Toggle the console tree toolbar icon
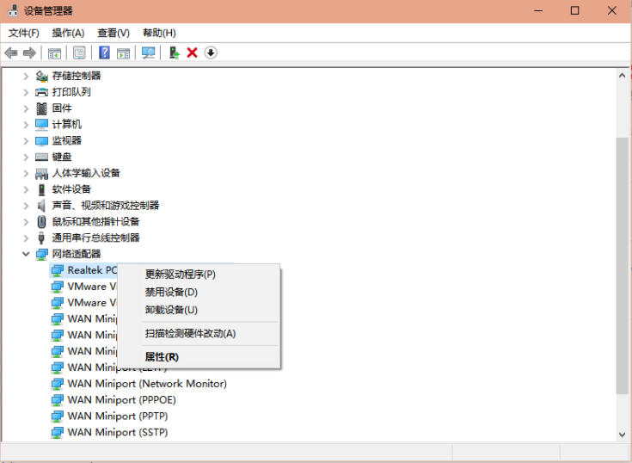The height and width of the screenshot is (463, 632). (x=54, y=52)
